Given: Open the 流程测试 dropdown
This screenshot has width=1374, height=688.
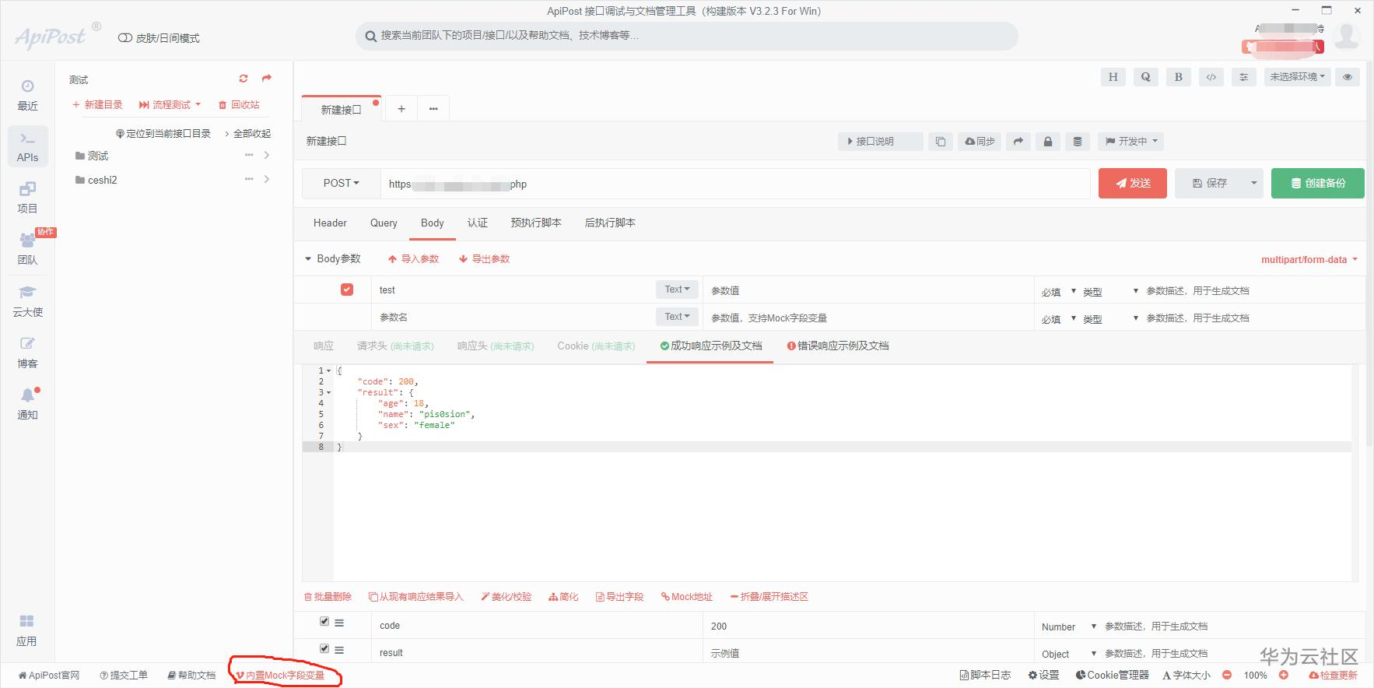Looking at the screenshot, I should (x=170, y=104).
